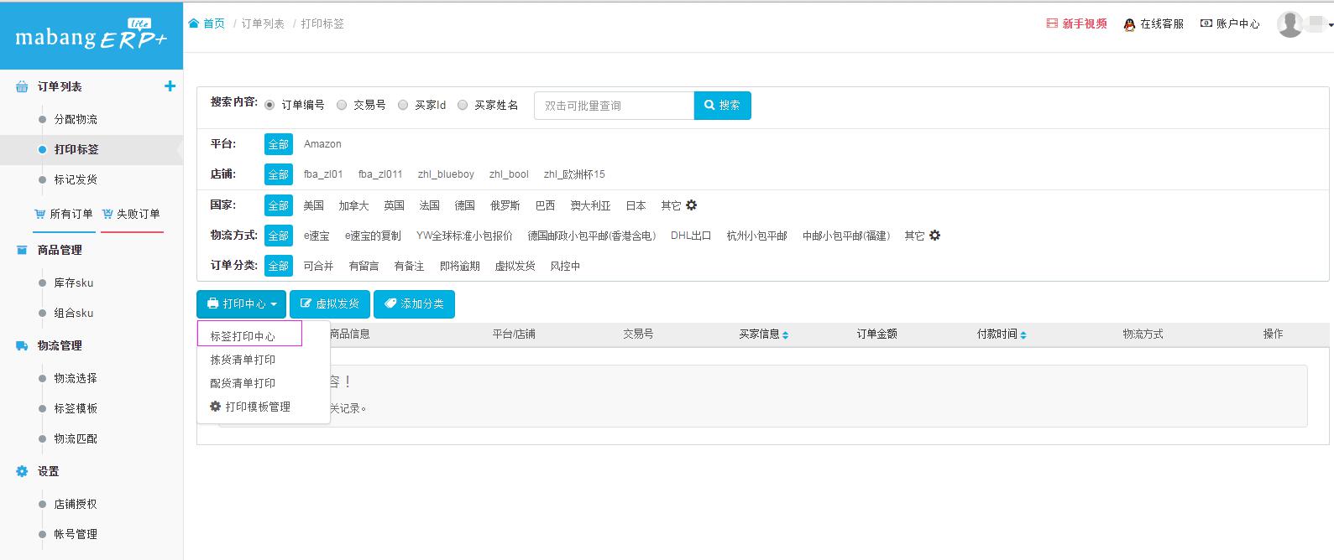
Task: Open 组合sku in the sidebar
Action: [x=74, y=313]
